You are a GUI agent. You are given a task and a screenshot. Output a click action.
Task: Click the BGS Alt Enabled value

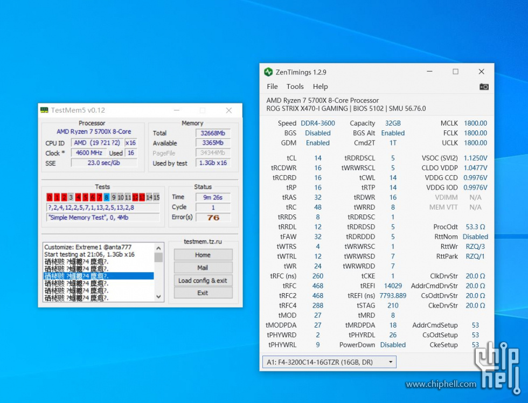pos(393,133)
